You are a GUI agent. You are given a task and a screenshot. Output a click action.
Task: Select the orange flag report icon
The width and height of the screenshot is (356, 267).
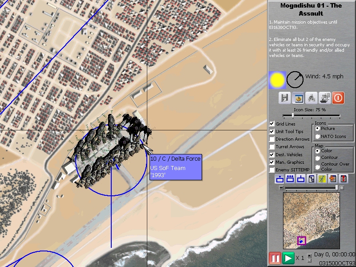point(332,179)
